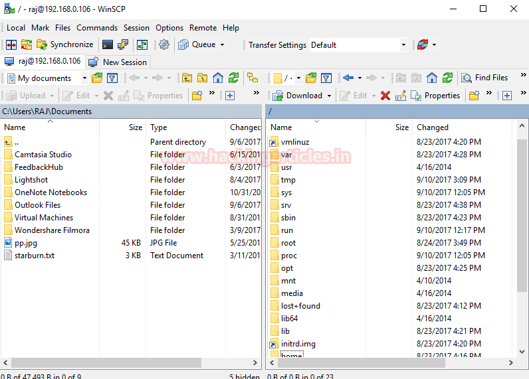Click the Compare Directories toolbar icon
Image resolution: width=529 pixels, height=379 pixels.
pos(11,44)
